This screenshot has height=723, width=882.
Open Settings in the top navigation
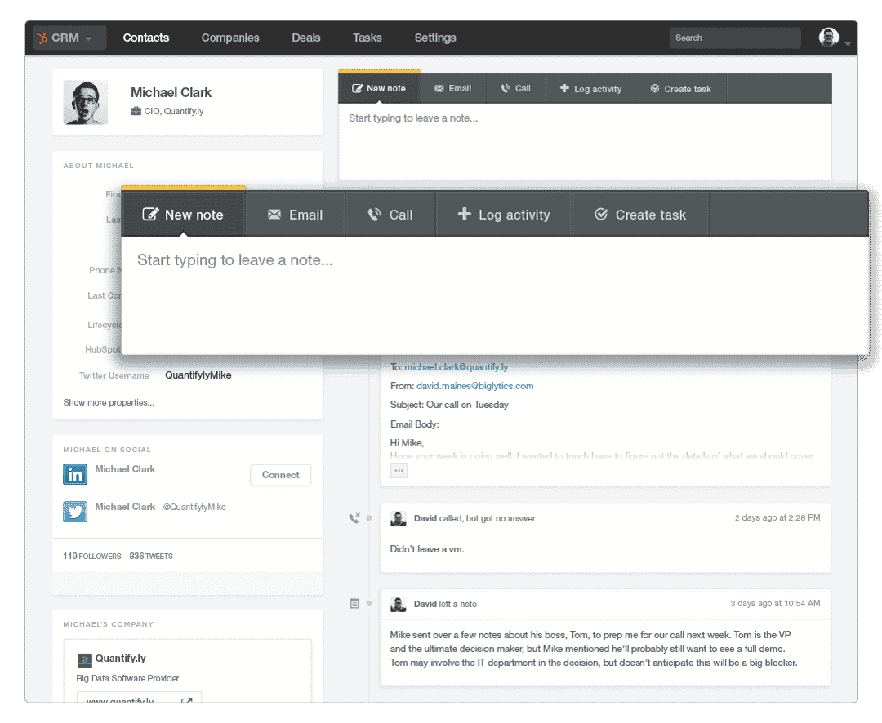tap(434, 38)
